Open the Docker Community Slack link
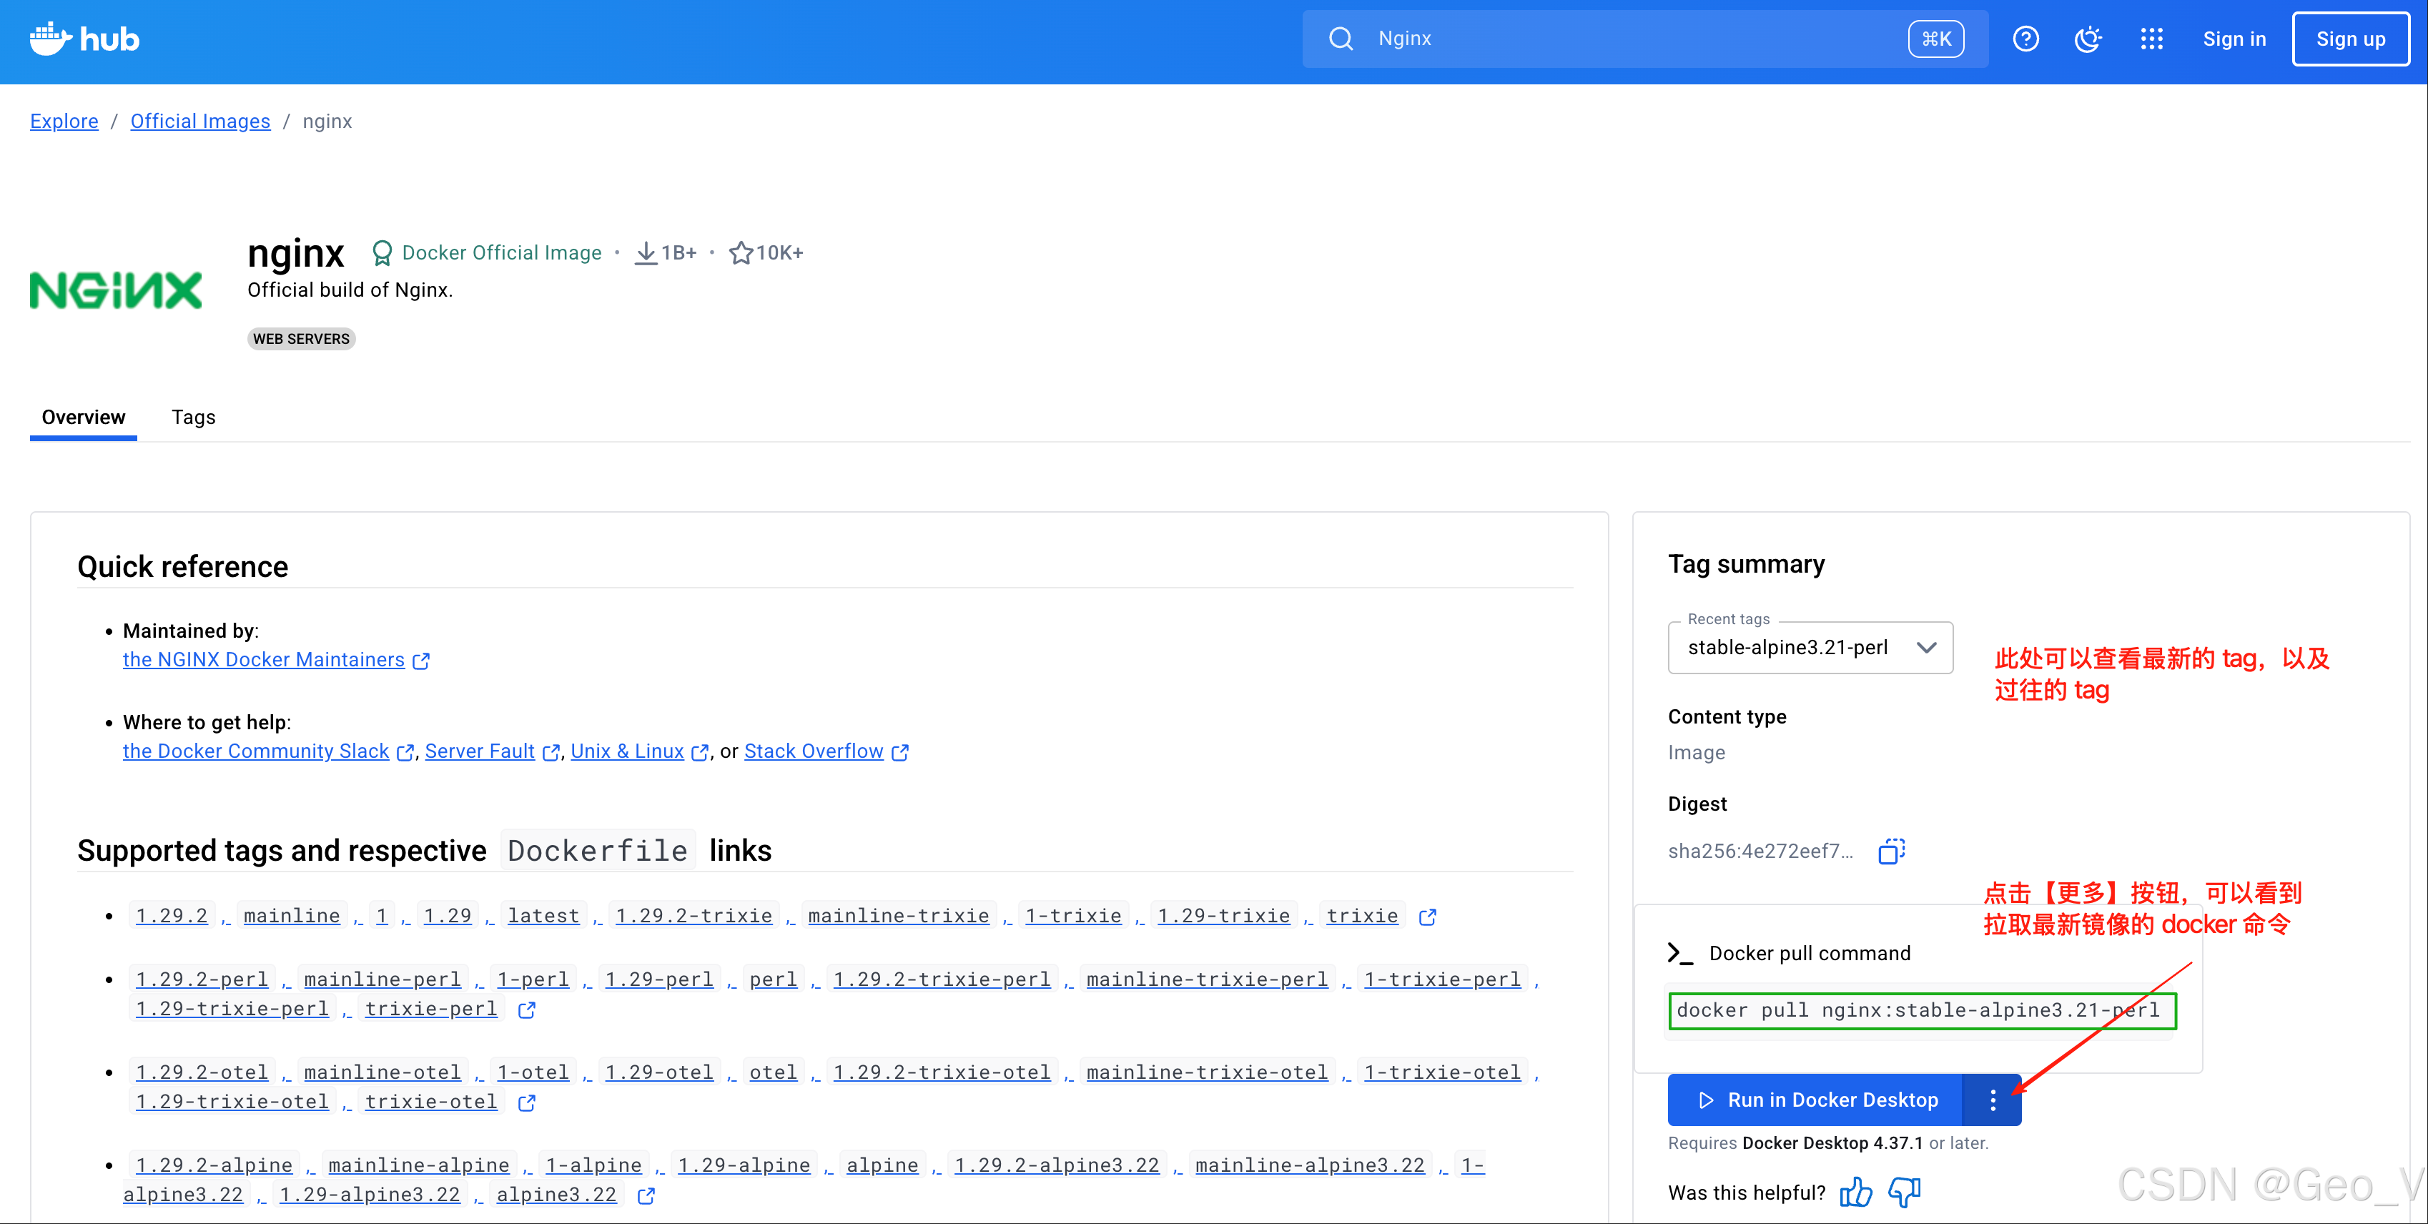This screenshot has width=2428, height=1224. [255, 751]
